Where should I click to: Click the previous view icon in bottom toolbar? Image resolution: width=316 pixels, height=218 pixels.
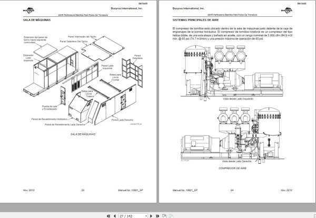(x=164, y=216)
